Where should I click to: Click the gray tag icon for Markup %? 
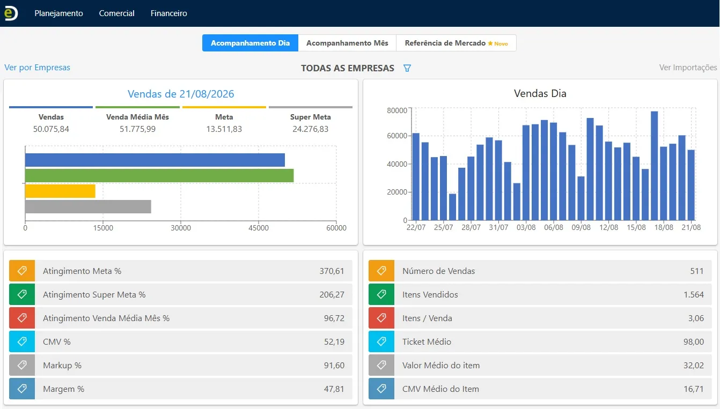click(x=22, y=365)
